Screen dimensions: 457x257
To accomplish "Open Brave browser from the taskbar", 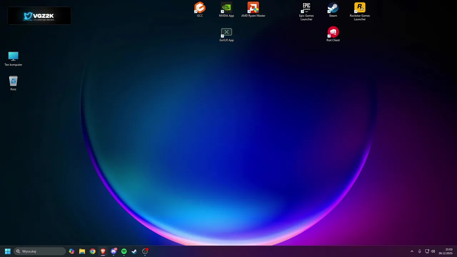I will [x=103, y=251].
